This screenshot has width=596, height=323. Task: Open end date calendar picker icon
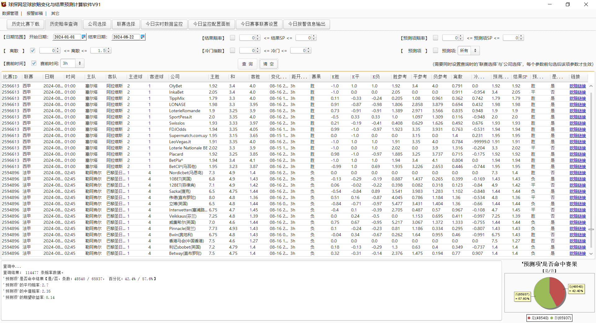[x=142, y=37]
